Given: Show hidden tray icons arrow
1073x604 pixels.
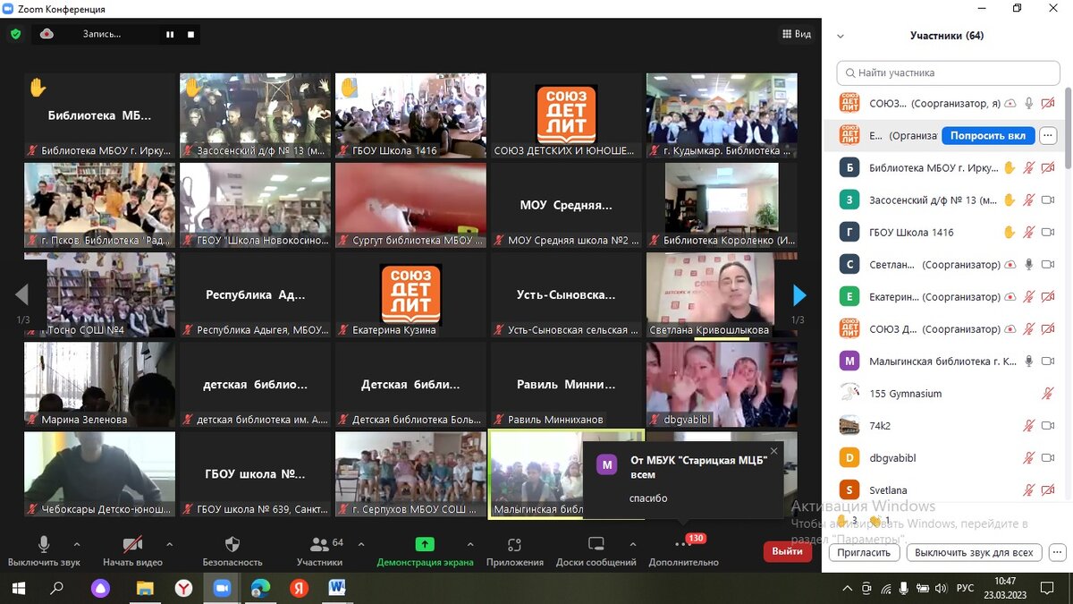Looking at the screenshot, I should click(x=848, y=588).
